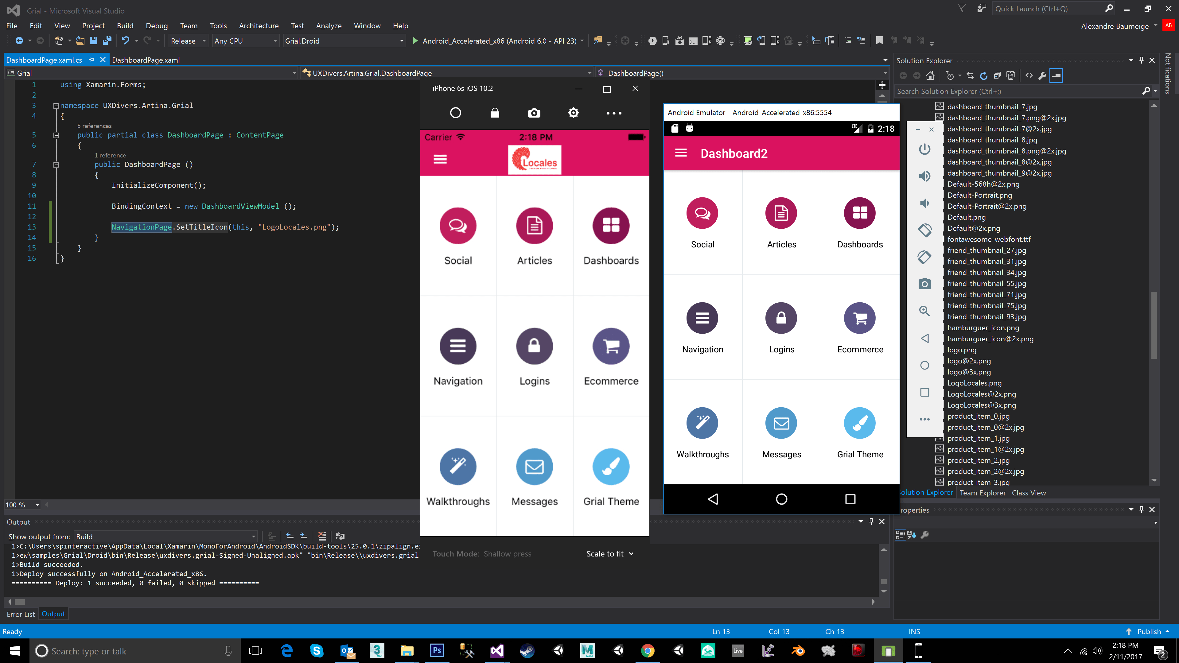Switch to the Error List
1179x663 pixels.
[21, 614]
